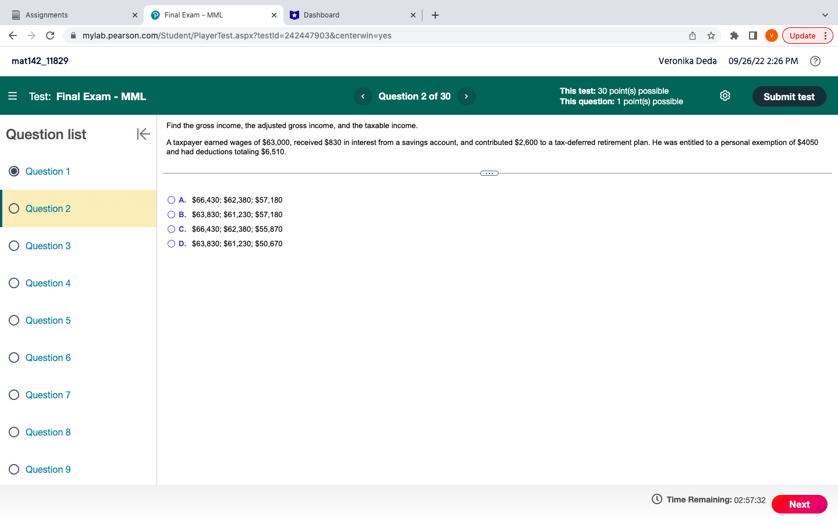The height and width of the screenshot is (524, 838).
Task: Expand the tab overview chevron
Action: point(825,15)
